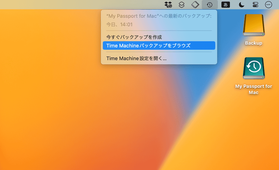The width and height of the screenshot is (279, 170).
Task: Open Control Center from the menu bar
Action: (255, 5)
